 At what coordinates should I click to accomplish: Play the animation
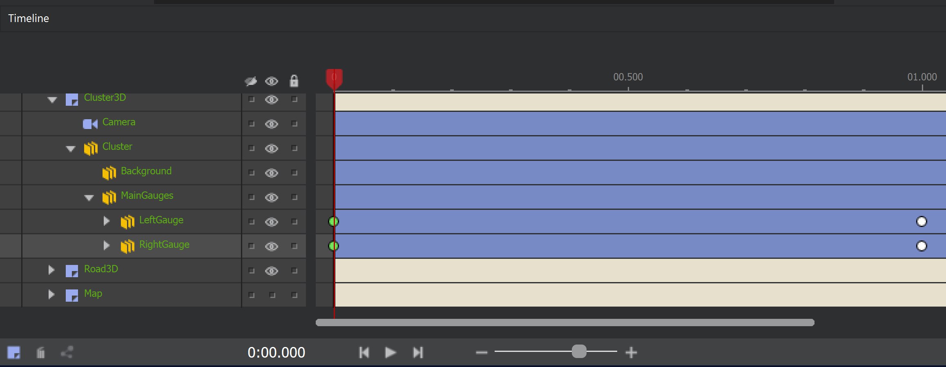(x=390, y=352)
